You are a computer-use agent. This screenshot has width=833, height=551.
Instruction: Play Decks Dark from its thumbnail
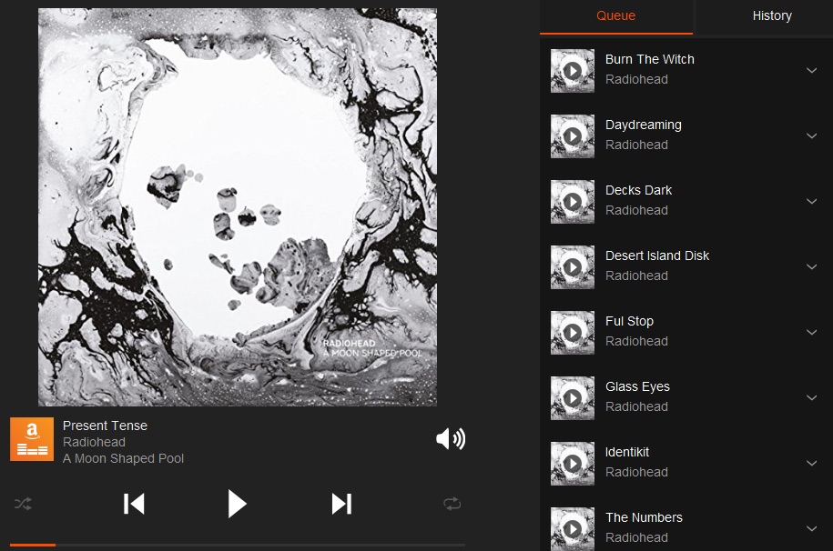tap(572, 202)
